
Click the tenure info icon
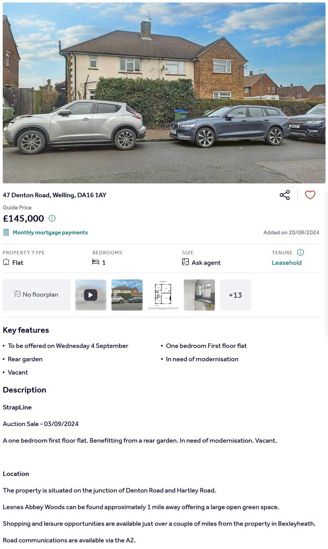click(300, 252)
